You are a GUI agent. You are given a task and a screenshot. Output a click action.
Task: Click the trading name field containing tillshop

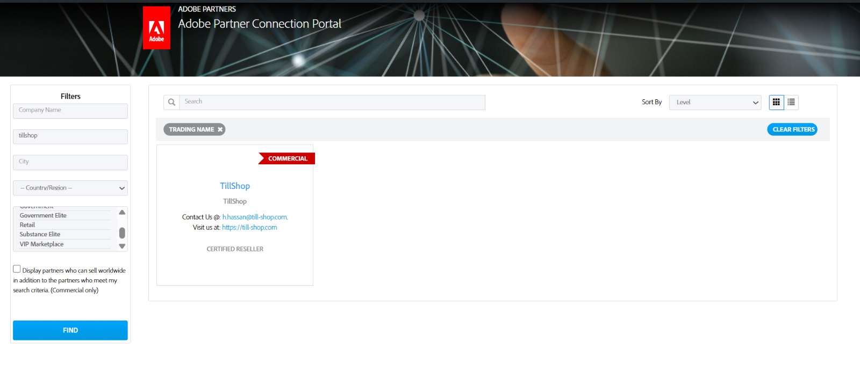tap(70, 136)
